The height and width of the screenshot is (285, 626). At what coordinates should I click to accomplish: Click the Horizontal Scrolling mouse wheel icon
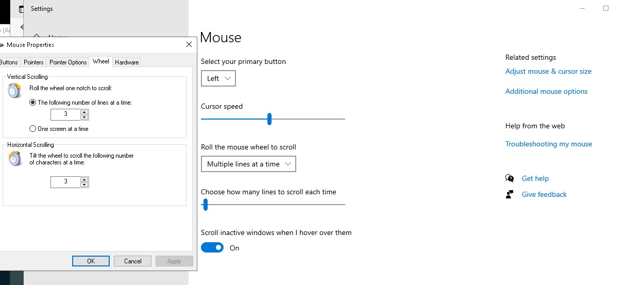point(15,158)
